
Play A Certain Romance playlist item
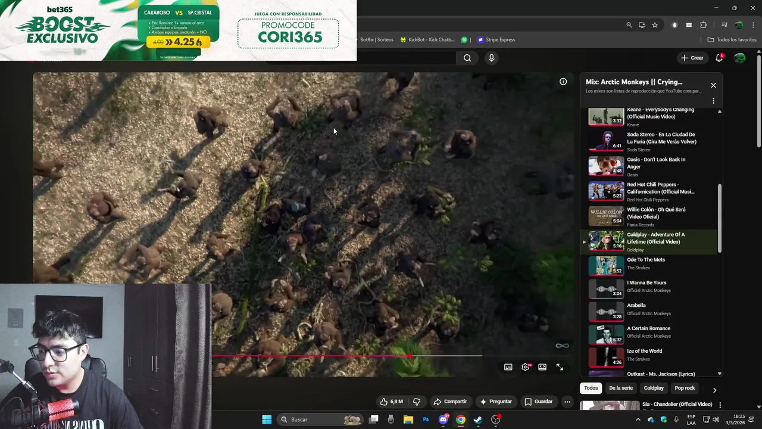[x=649, y=334]
